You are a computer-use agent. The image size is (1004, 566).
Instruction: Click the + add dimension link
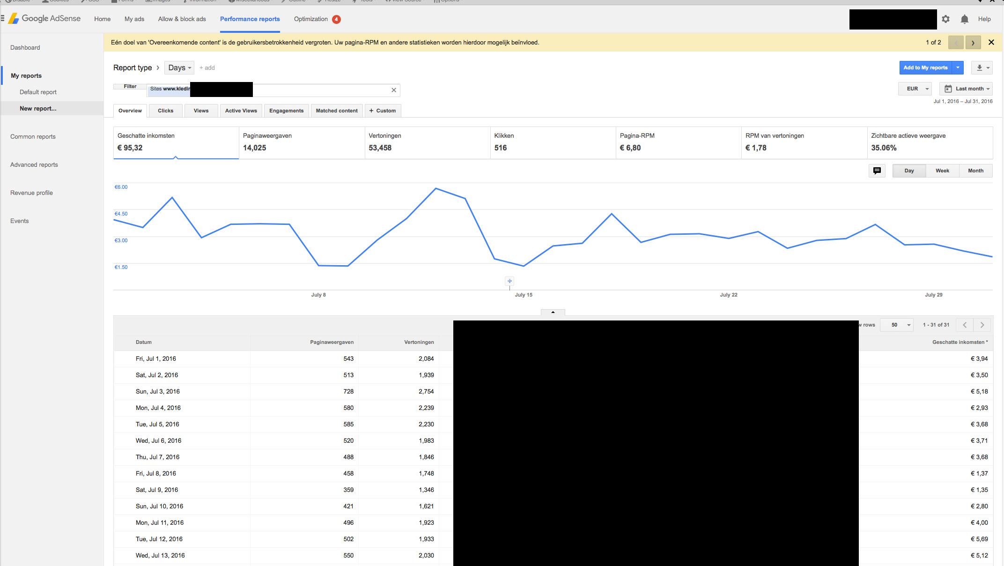207,68
